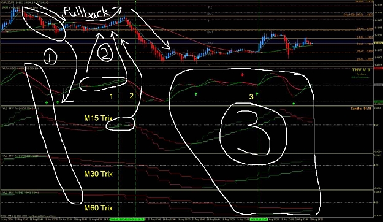
Task: Click the Candle: 04:12 countdown label
Action: [x=361, y=109]
